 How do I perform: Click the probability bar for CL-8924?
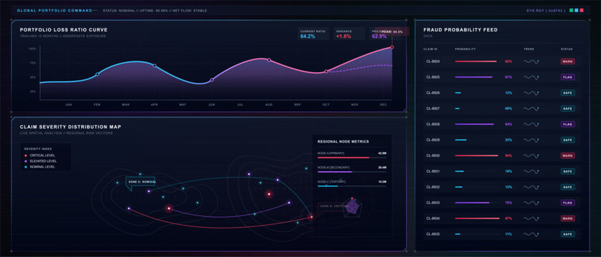(x=476, y=61)
